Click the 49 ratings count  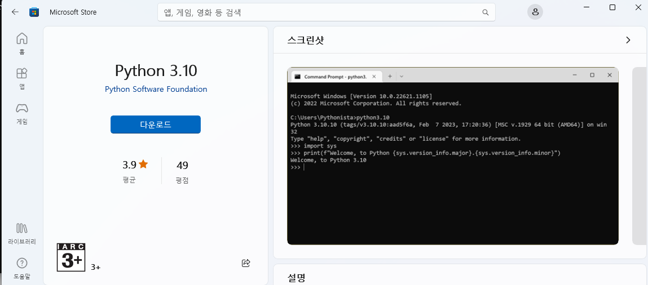point(182,166)
